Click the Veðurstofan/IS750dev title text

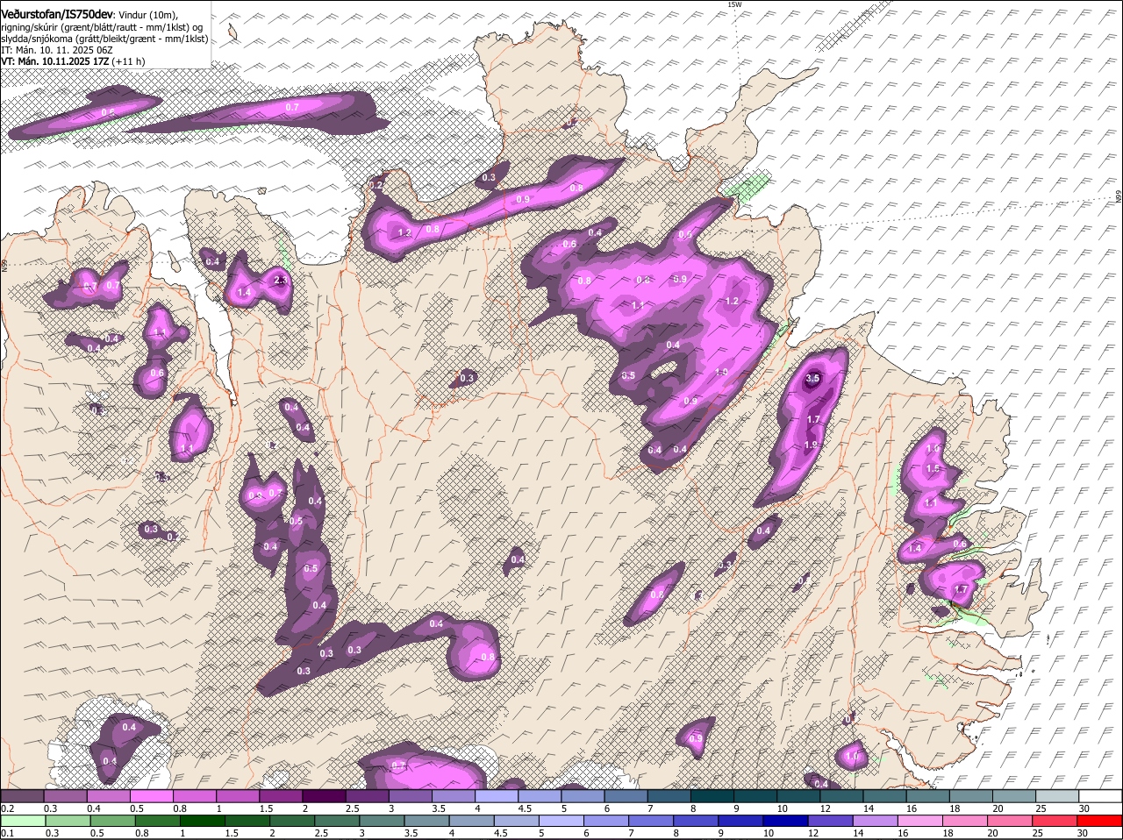click(57, 15)
